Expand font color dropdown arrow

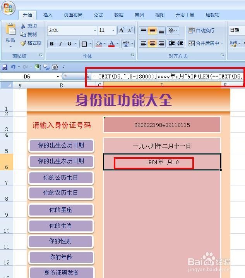117,44
